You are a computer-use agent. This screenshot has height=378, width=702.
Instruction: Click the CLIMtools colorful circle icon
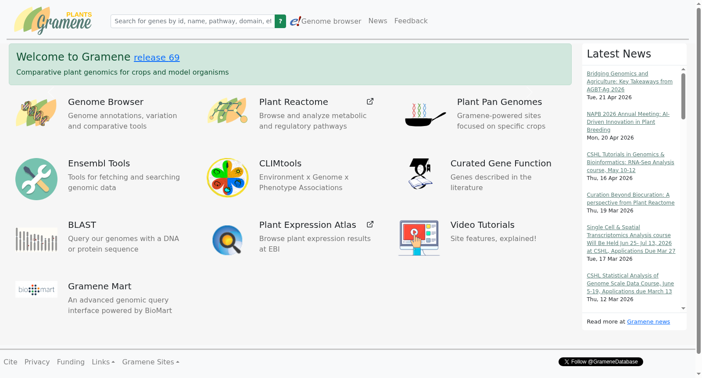pyautogui.click(x=228, y=177)
